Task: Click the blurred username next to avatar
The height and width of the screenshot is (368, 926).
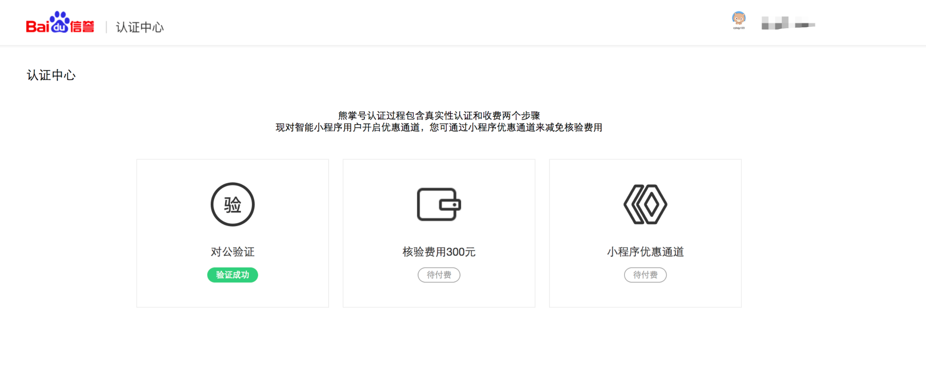Action: (x=788, y=23)
